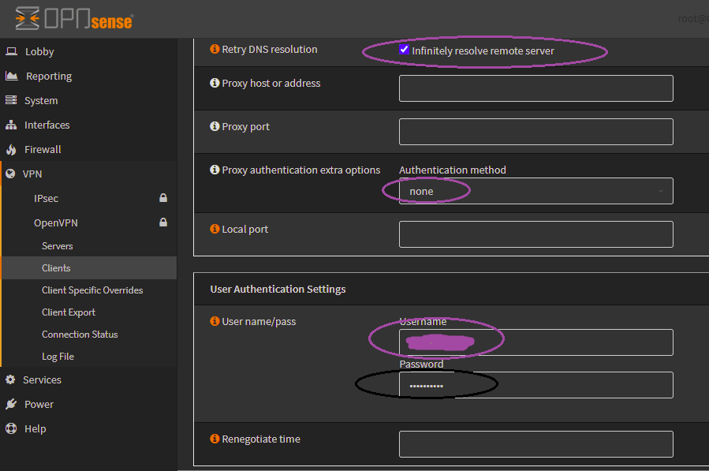Uncheck Infinitely resolve remote server checkbox

click(x=405, y=50)
